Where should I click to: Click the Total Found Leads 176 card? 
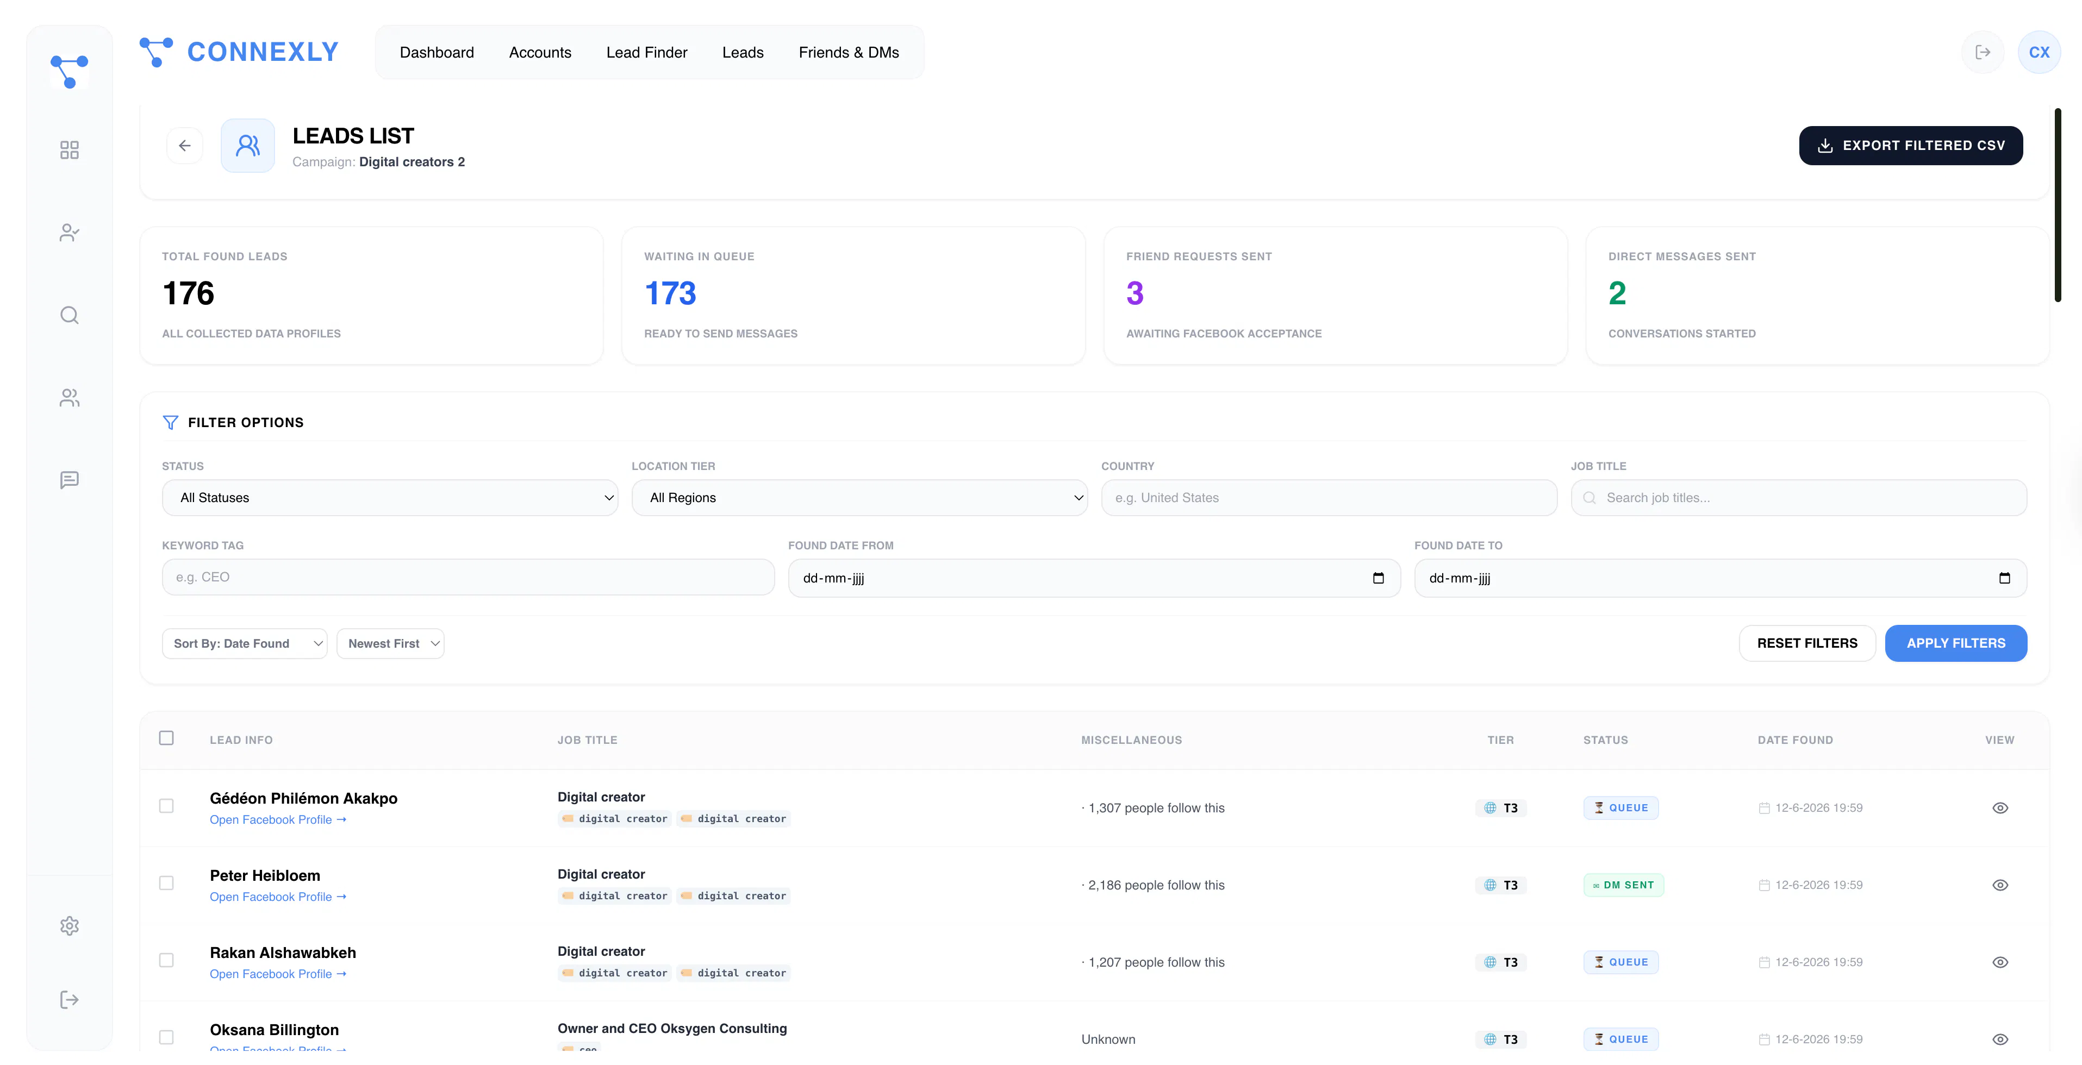click(372, 296)
